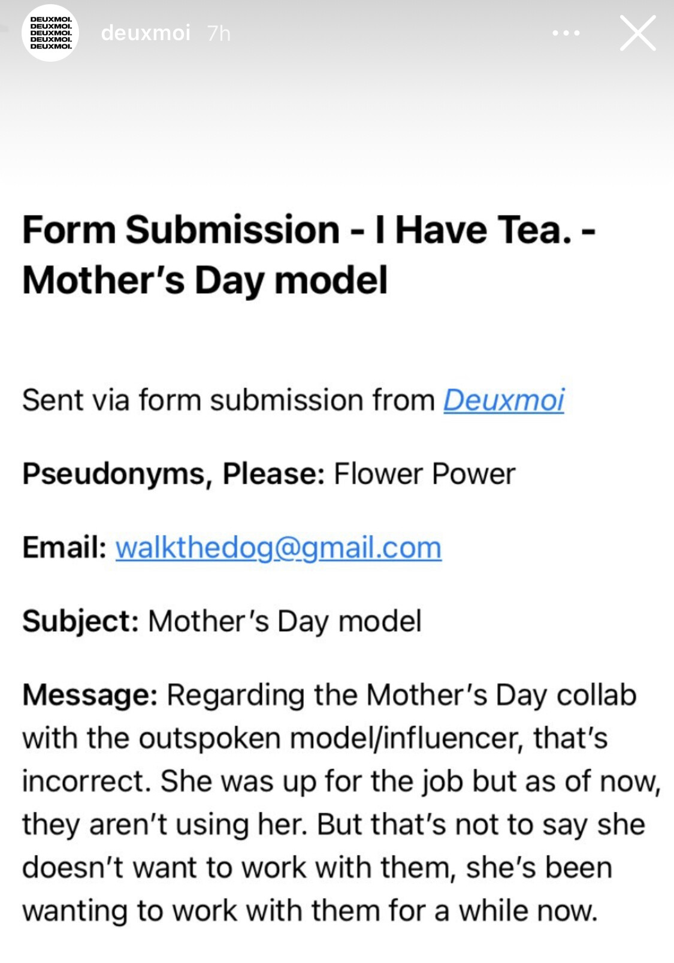Screen dimensions: 674x963
Task: Open the walkthedog@gmail.com email link
Action: point(278,548)
